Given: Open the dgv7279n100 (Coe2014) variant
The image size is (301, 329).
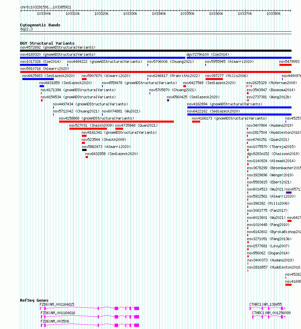Looking at the screenshot, I should (x=208, y=55).
